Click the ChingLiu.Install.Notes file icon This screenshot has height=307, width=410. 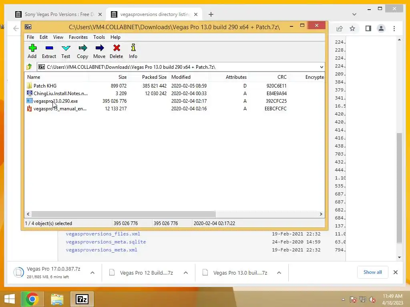pyautogui.click(x=30, y=93)
